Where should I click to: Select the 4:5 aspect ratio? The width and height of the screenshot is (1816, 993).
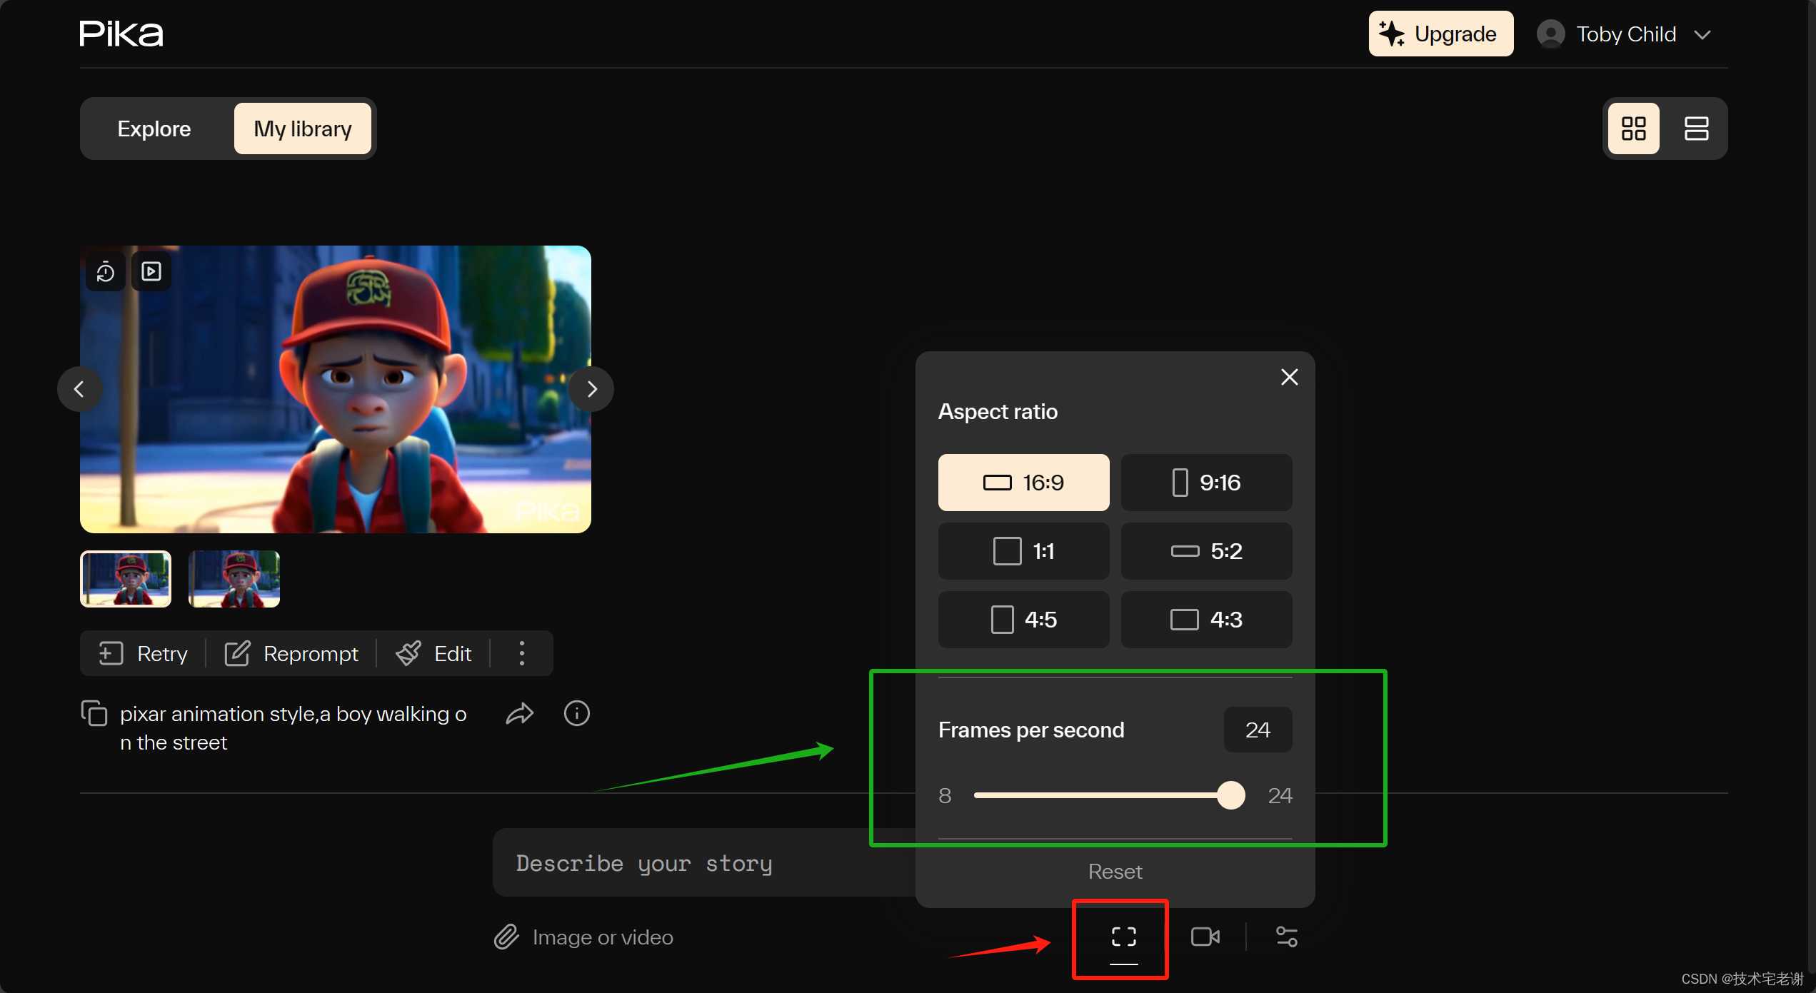tap(1023, 620)
